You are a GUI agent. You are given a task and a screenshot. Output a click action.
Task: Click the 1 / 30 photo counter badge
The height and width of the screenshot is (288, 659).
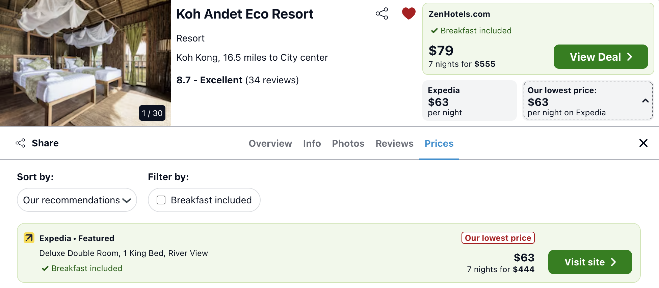152,113
